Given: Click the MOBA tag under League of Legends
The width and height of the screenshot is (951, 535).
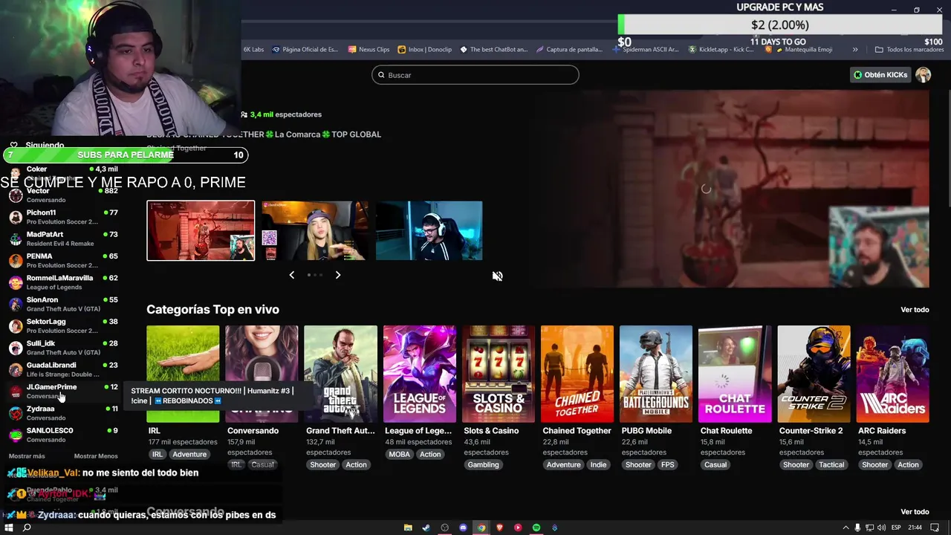Looking at the screenshot, I should point(399,455).
